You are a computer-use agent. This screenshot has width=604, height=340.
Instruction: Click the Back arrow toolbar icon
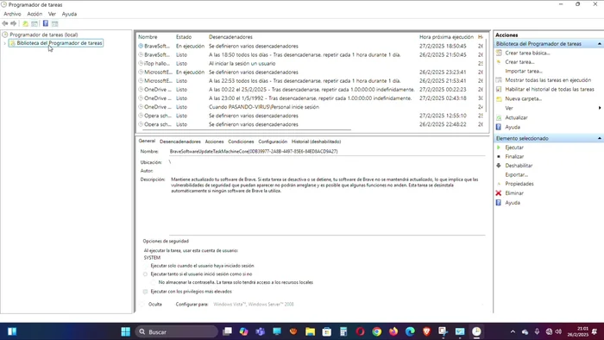point(5,23)
